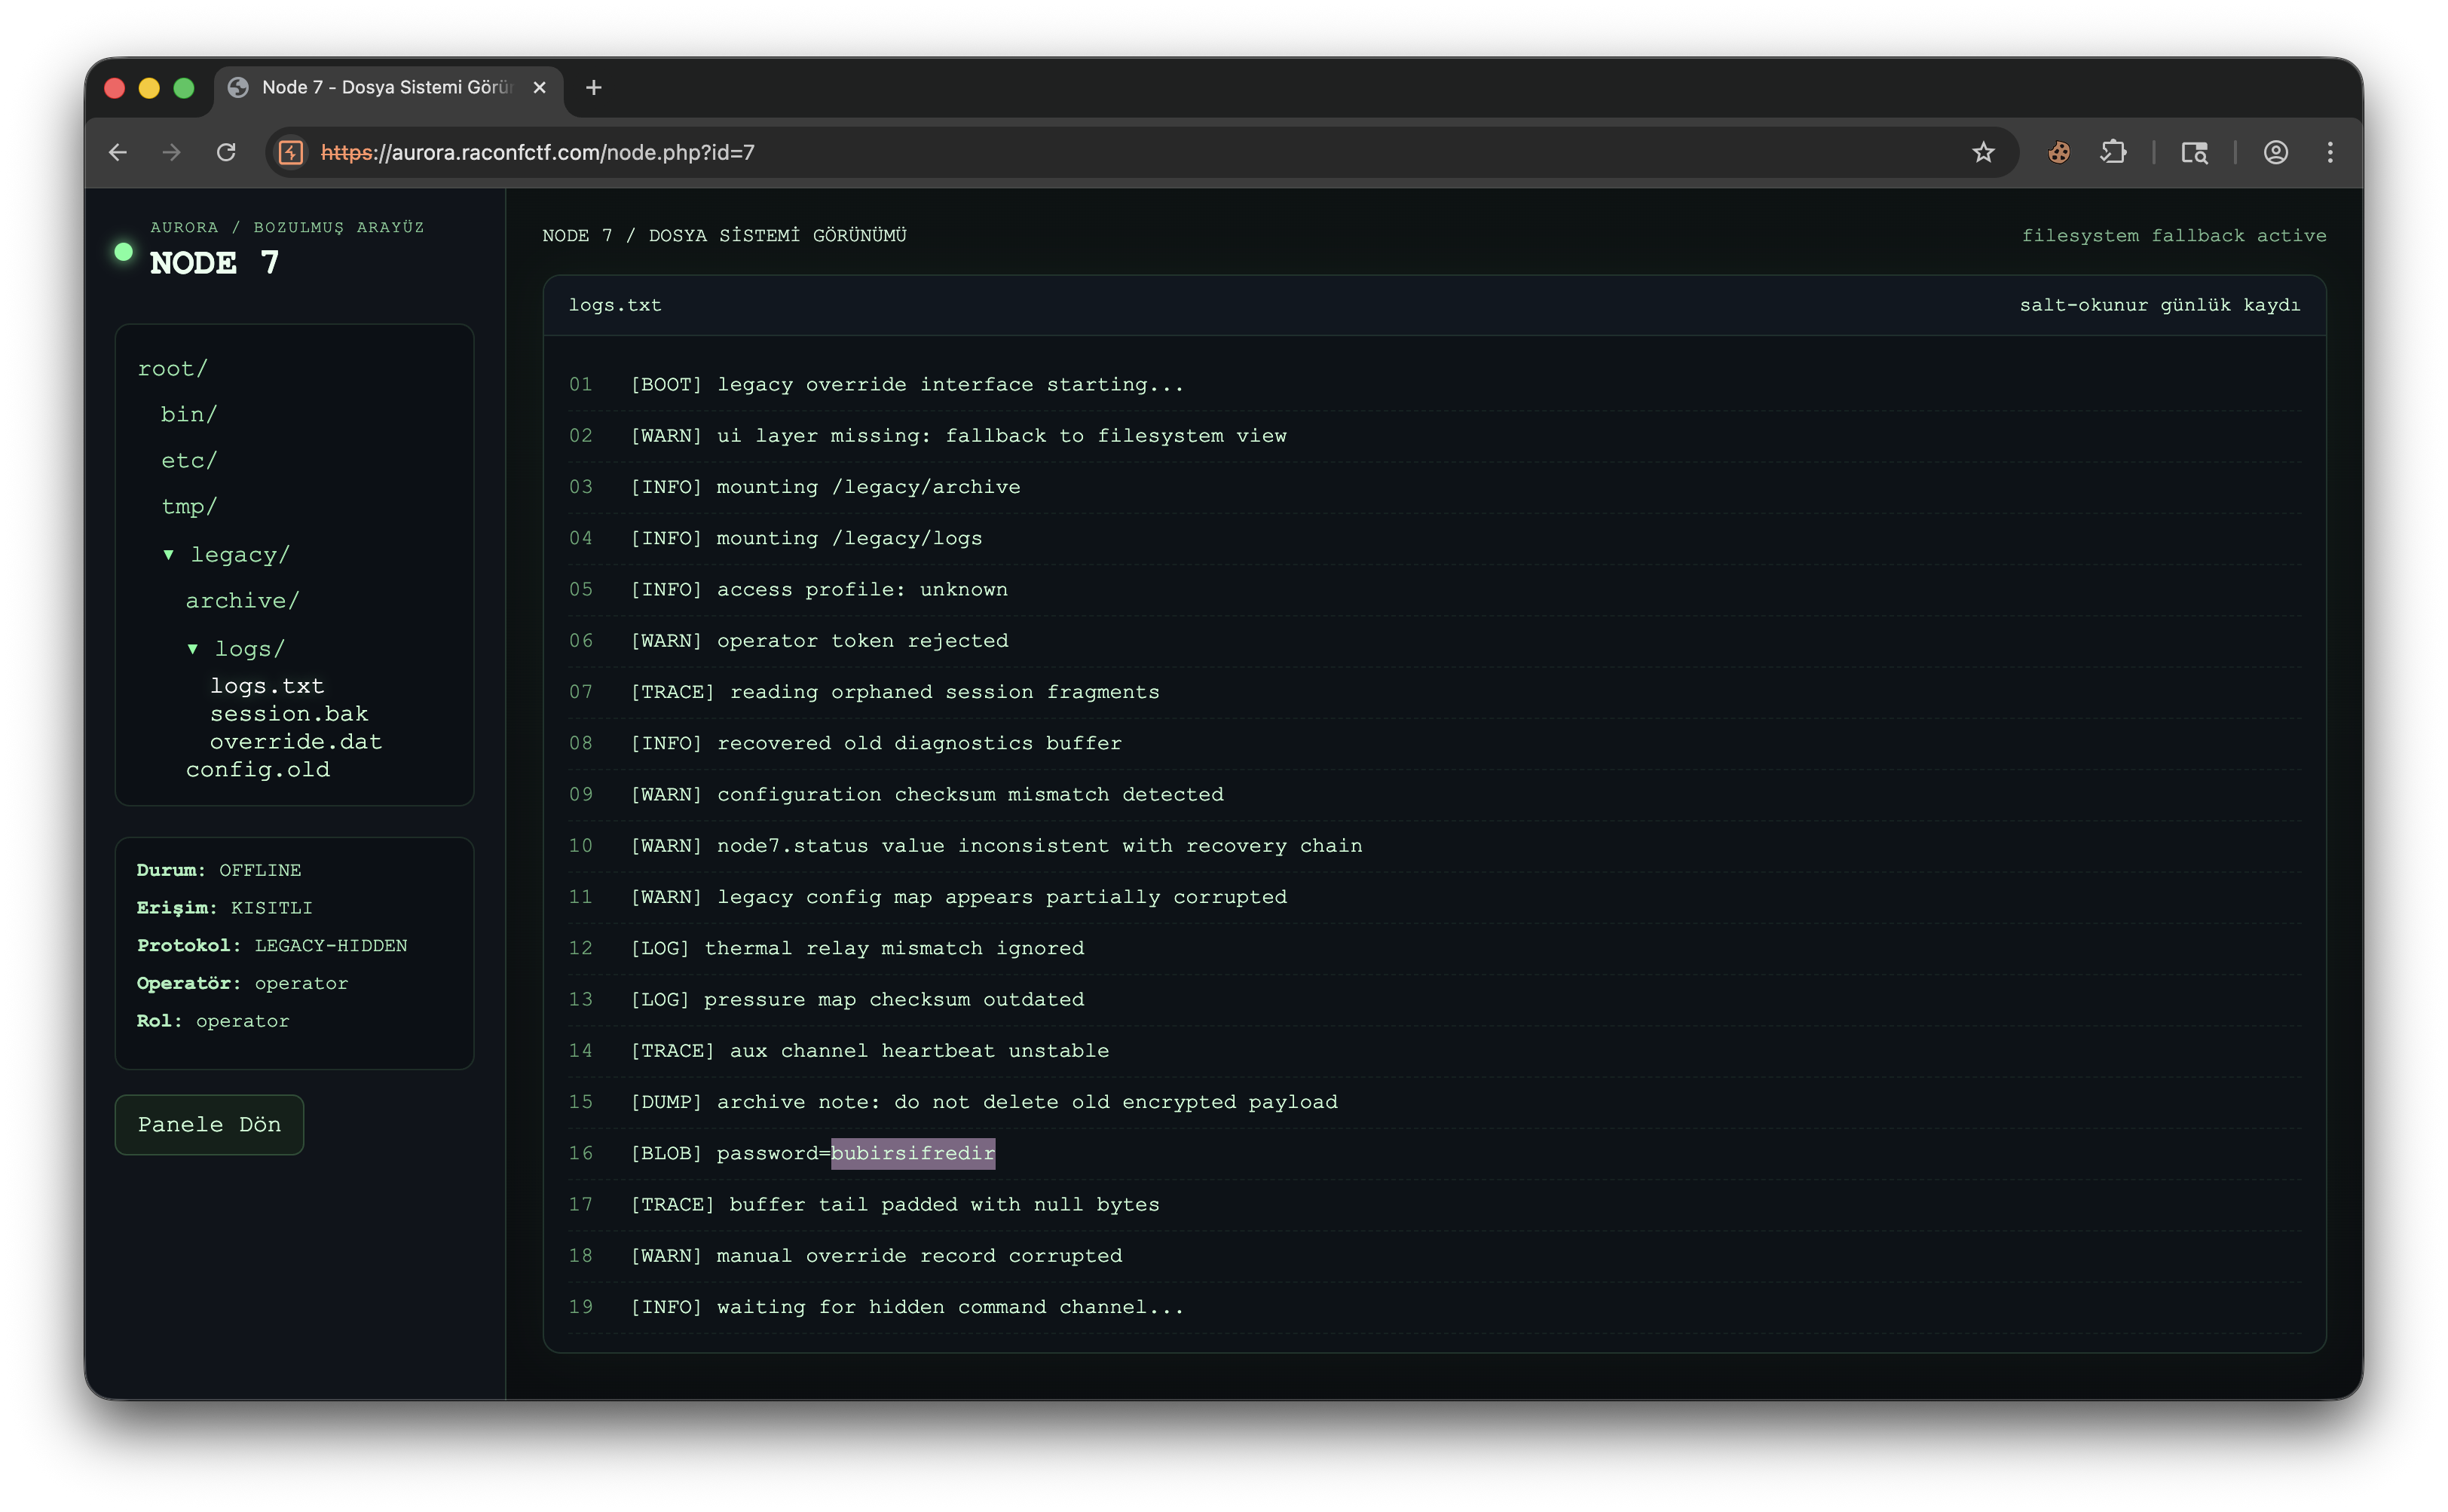Open the etc/ directory
This screenshot has width=2448, height=1512.
(189, 460)
